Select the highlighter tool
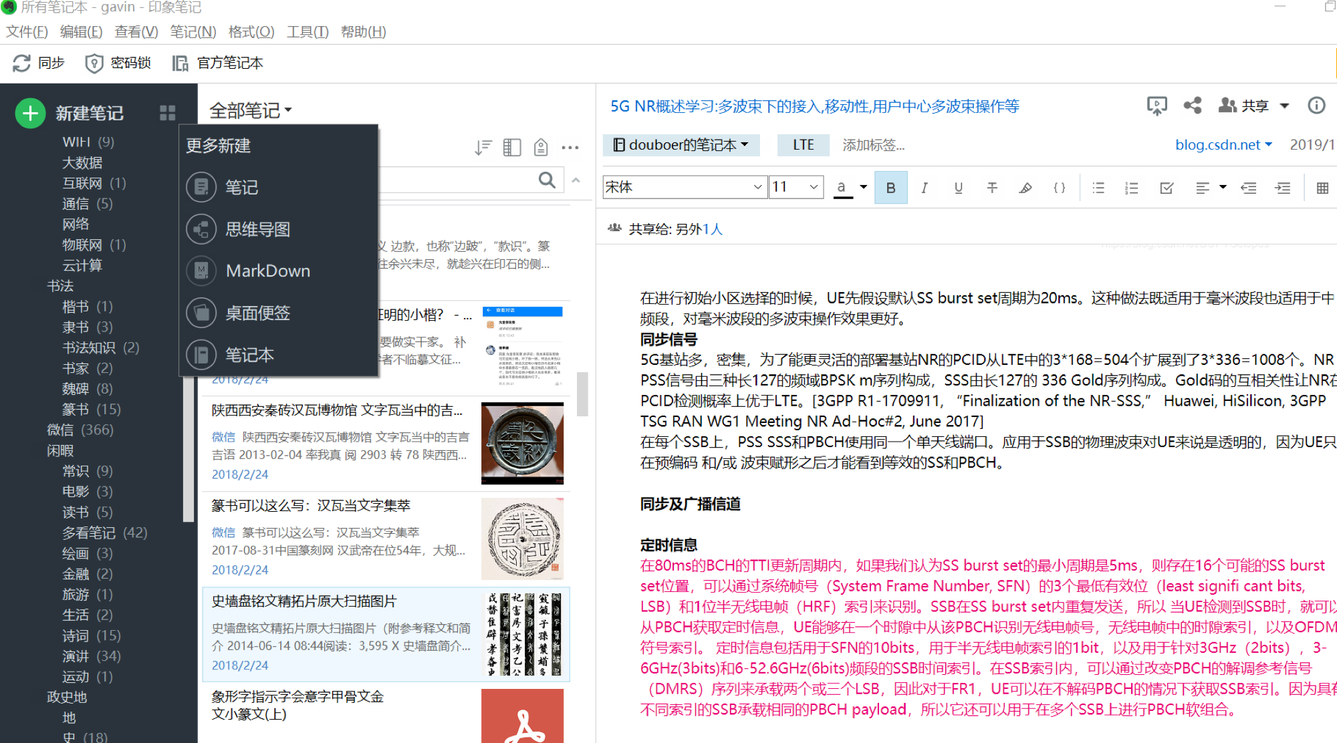Image resolution: width=1337 pixels, height=743 pixels. point(1025,188)
